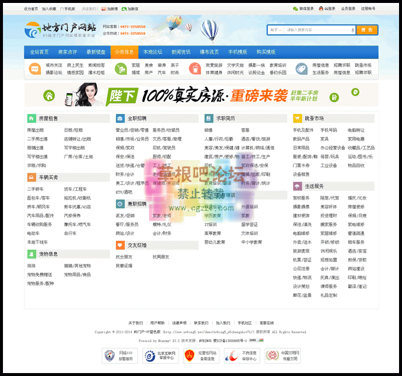The width and height of the screenshot is (402, 376).
Task: Click the green chat circle icon on the banner
Action: [355, 92]
